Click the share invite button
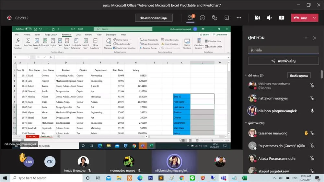 283,61
